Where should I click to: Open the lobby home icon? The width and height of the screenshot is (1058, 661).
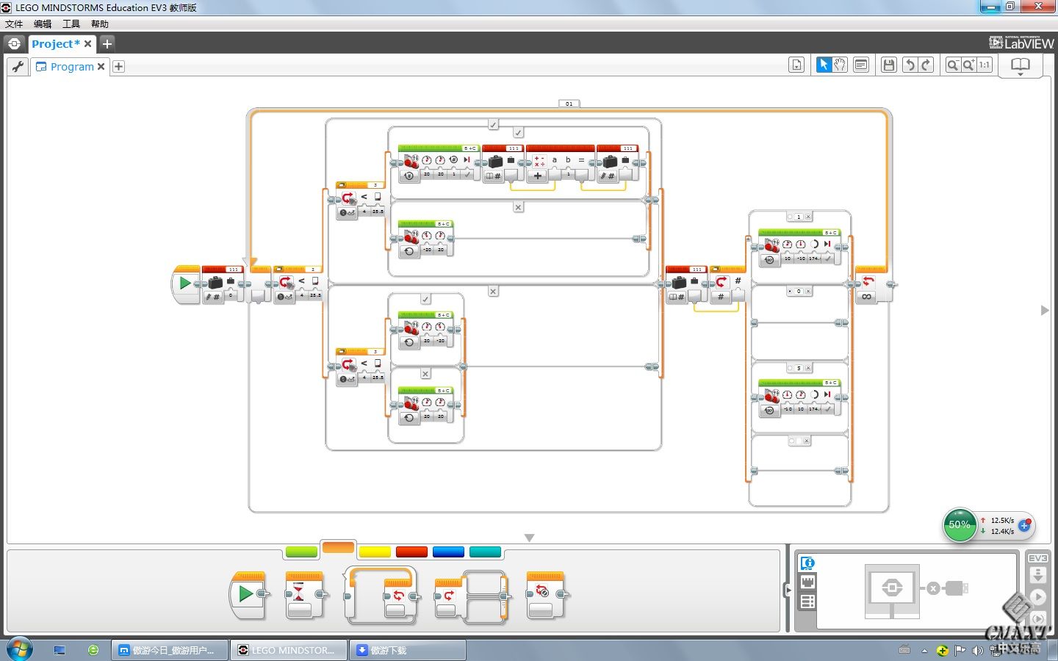coord(15,44)
